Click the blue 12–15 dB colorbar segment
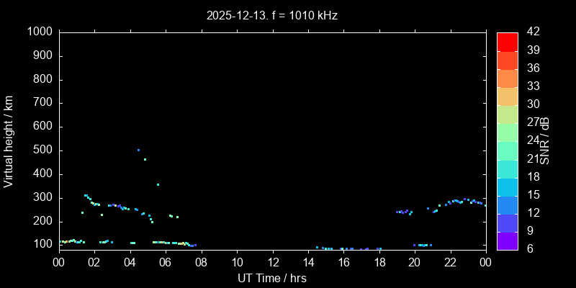 (x=507, y=205)
